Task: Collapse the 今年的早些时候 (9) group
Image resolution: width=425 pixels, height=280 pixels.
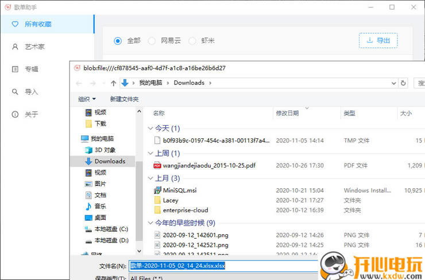Action: pyautogui.click(x=150, y=223)
